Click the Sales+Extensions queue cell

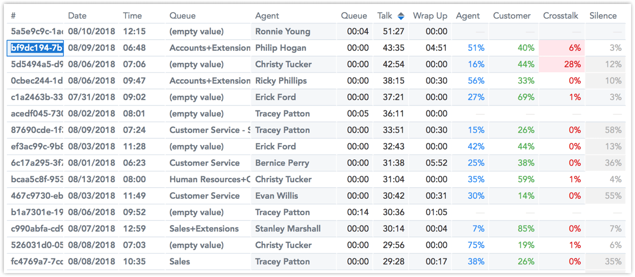[204, 229]
